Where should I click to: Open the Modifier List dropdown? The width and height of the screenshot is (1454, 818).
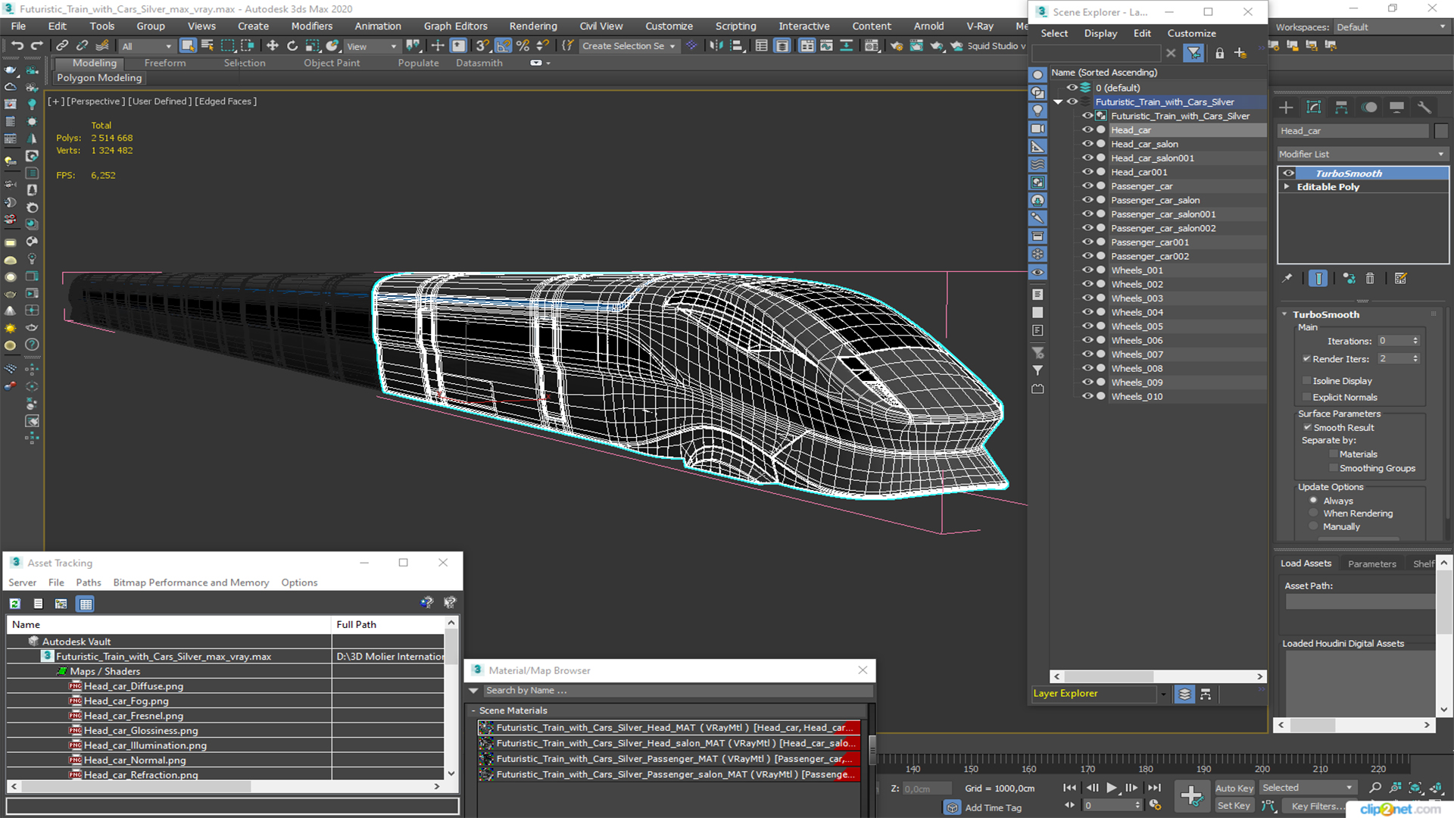tap(1362, 154)
